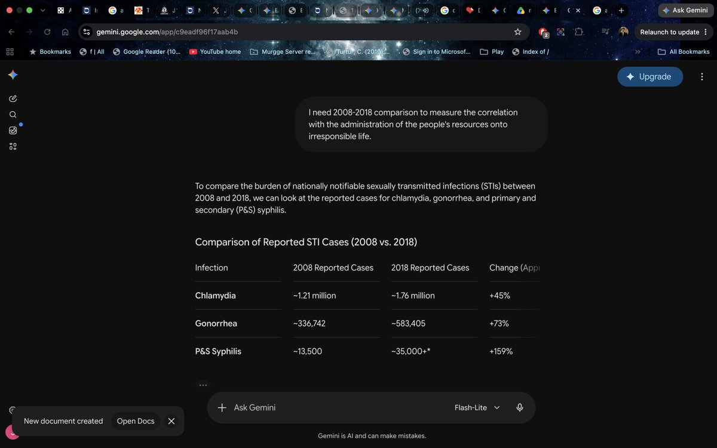The height and width of the screenshot is (448, 717).
Task: Open the Murgge Server bookmark folder
Action: click(282, 52)
